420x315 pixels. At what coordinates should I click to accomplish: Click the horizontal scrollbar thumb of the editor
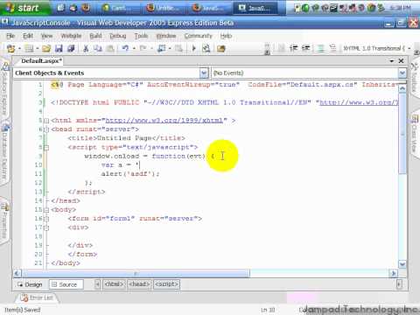point(136,273)
